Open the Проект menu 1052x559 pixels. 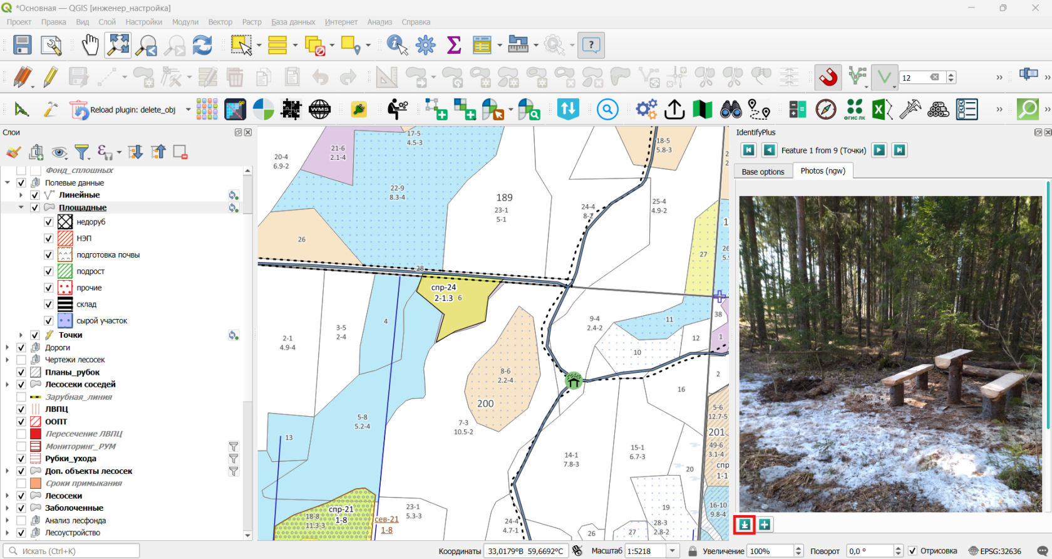tap(19, 22)
